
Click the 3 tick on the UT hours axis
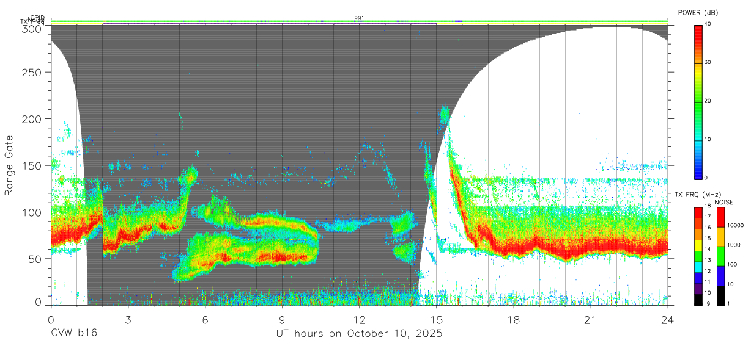point(128,319)
